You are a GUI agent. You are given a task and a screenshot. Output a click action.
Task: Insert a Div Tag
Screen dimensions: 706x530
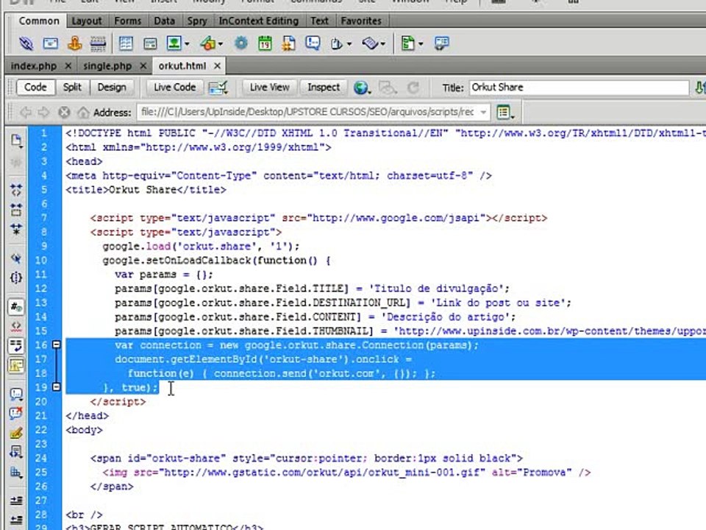[x=150, y=43]
